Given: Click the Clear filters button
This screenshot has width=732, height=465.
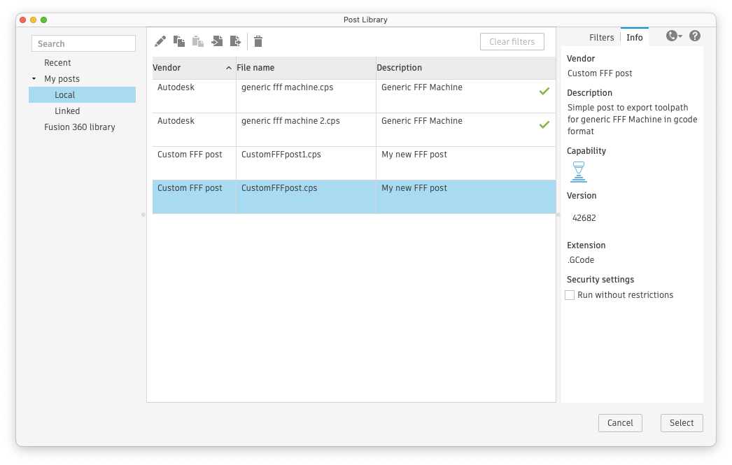Looking at the screenshot, I should click(512, 41).
